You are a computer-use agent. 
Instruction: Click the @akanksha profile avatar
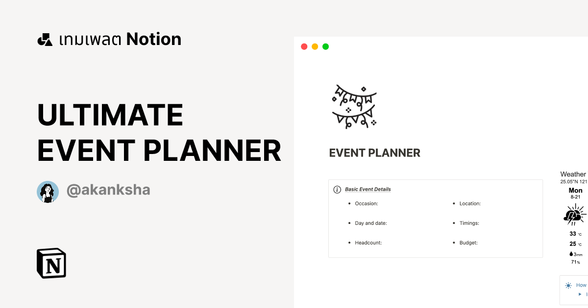pyautogui.click(x=48, y=191)
